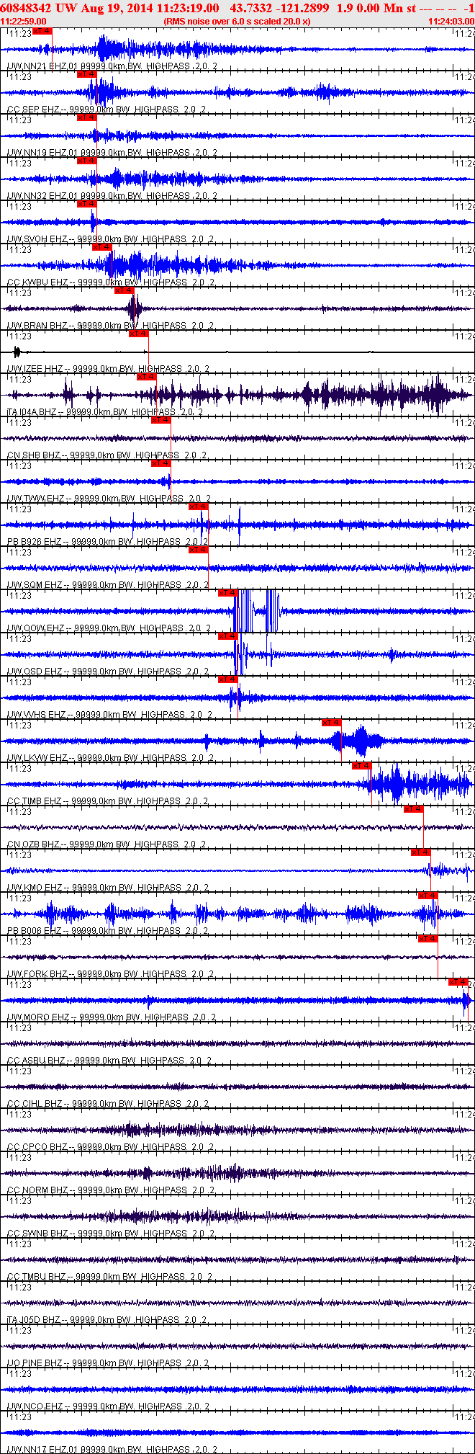Click the UW.NN17 EHZ.01 station label
Image resolution: width=475 pixels, height=1454 pixels.
tap(41, 1450)
